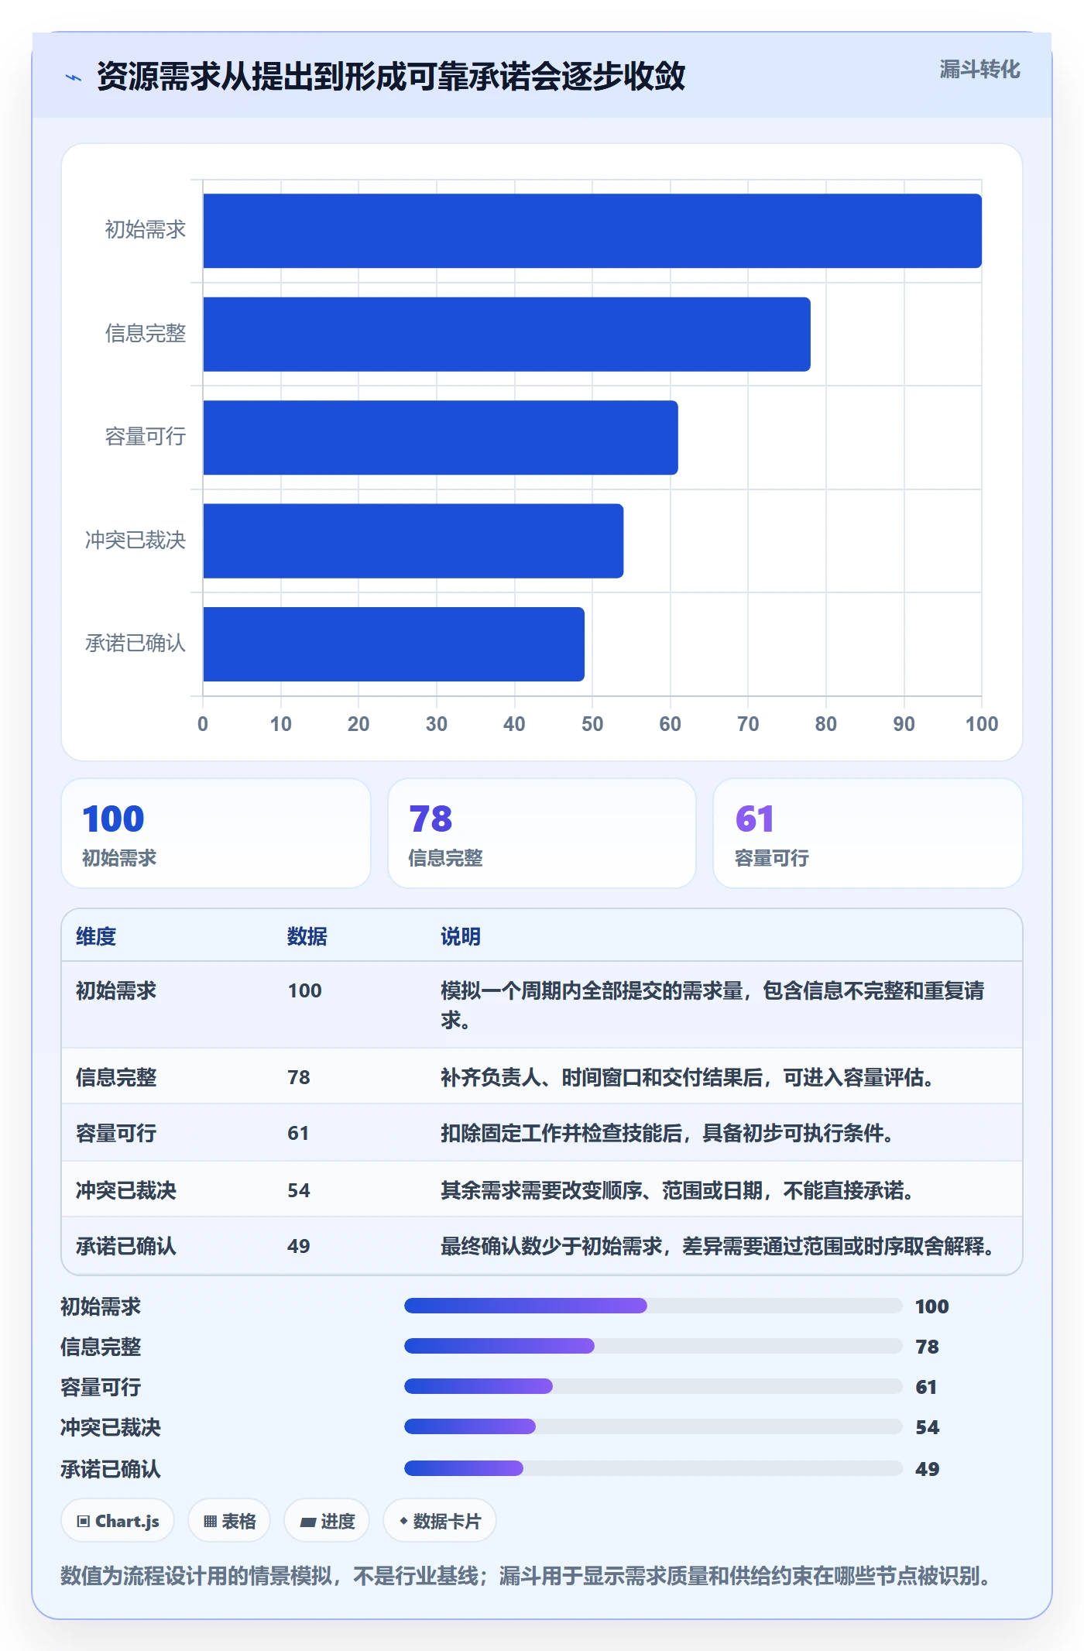This screenshot has width=1084, height=1651.
Task: Select the Chart.js chip
Action: pyautogui.click(x=118, y=1521)
